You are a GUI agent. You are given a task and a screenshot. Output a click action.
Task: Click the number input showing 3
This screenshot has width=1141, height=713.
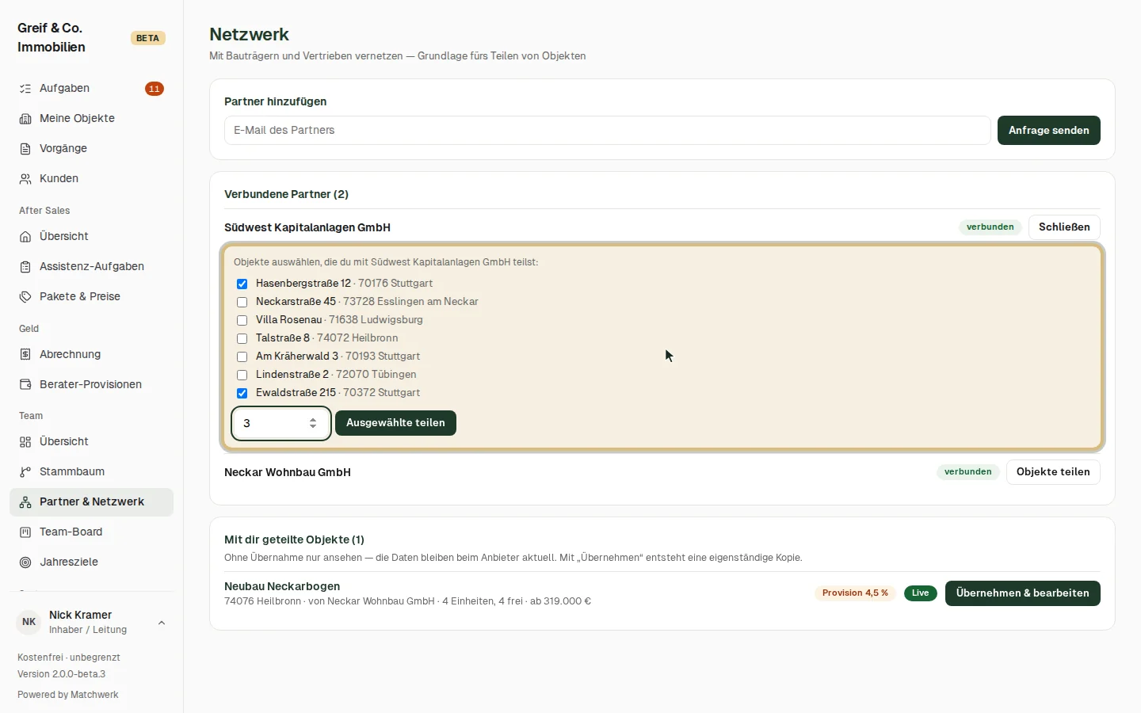[281, 423]
